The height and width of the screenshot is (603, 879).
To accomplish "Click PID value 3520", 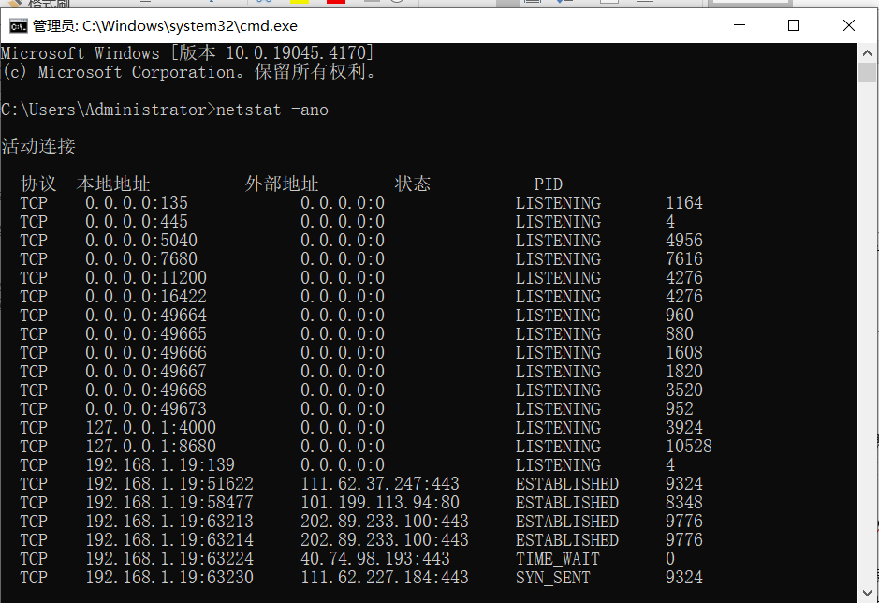I will (684, 390).
